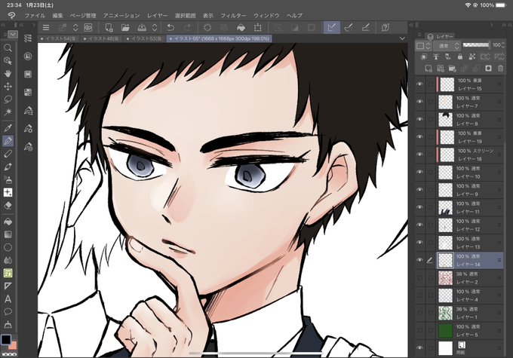Open the layer palette menu (three lines)
This screenshot has height=358, width=513.
click(419, 35)
